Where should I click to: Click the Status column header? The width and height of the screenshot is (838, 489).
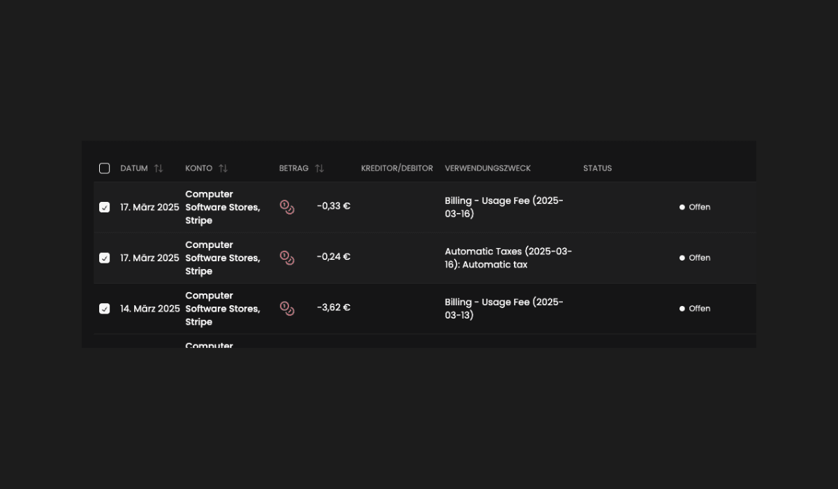[597, 168]
